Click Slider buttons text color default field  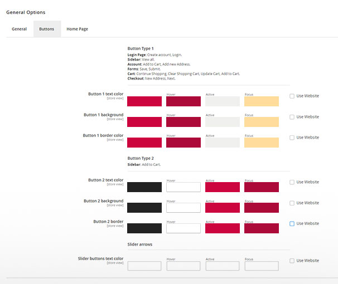tap(144, 266)
